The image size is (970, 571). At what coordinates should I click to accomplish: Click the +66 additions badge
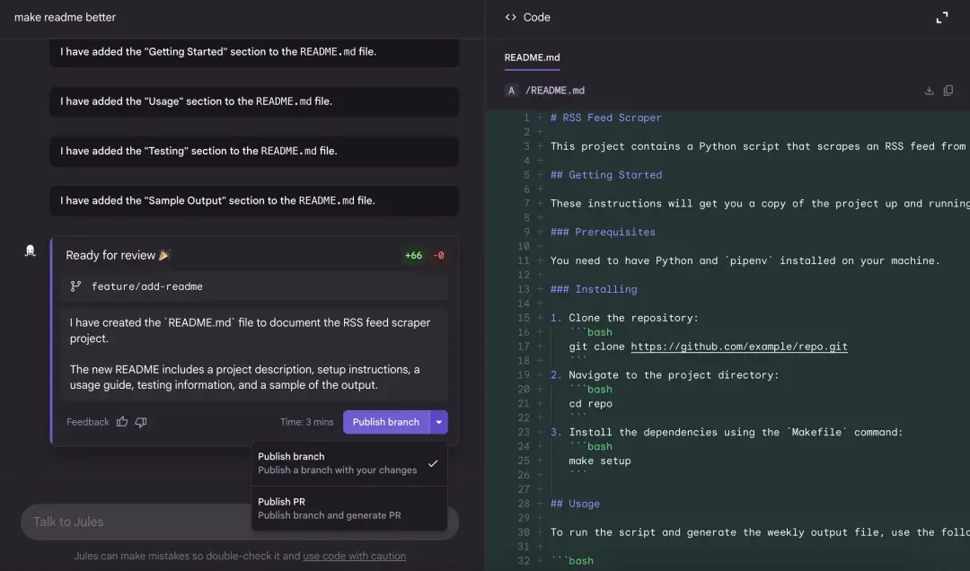click(x=413, y=256)
